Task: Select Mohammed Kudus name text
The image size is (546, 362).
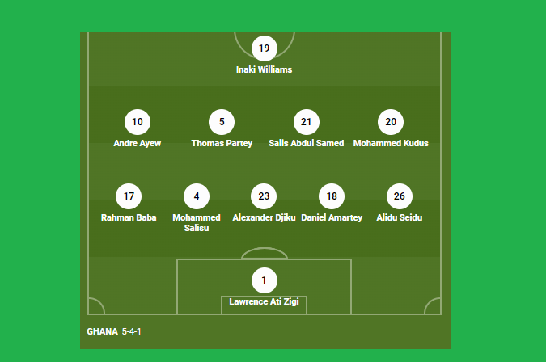Action: click(391, 143)
